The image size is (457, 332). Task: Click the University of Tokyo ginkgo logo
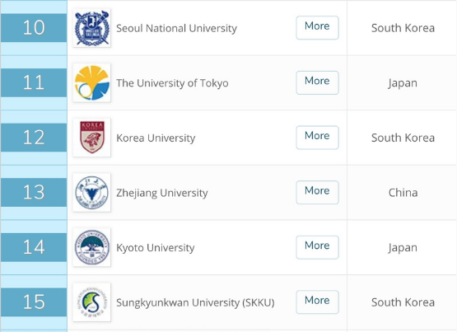[91, 82]
